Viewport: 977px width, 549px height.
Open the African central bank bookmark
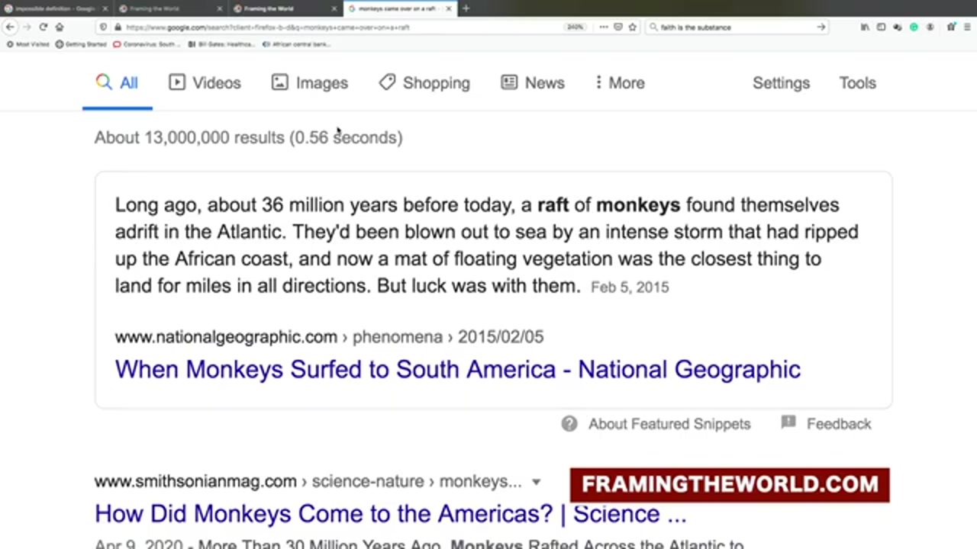pos(296,44)
